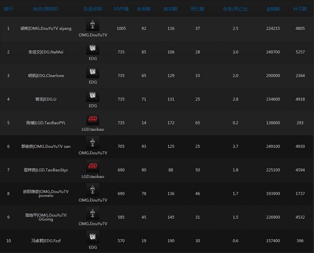The width and height of the screenshot is (314, 253).
Task: Select the EDG logo in Clearlove's row
Action: [x=93, y=72]
